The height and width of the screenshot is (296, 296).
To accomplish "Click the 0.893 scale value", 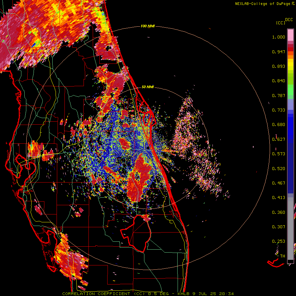I will pos(279,66).
